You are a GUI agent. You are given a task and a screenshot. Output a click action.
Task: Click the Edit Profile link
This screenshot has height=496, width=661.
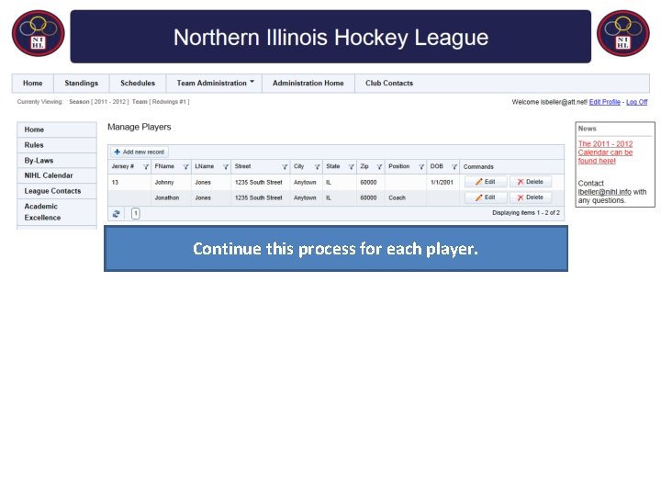tap(604, 102)
